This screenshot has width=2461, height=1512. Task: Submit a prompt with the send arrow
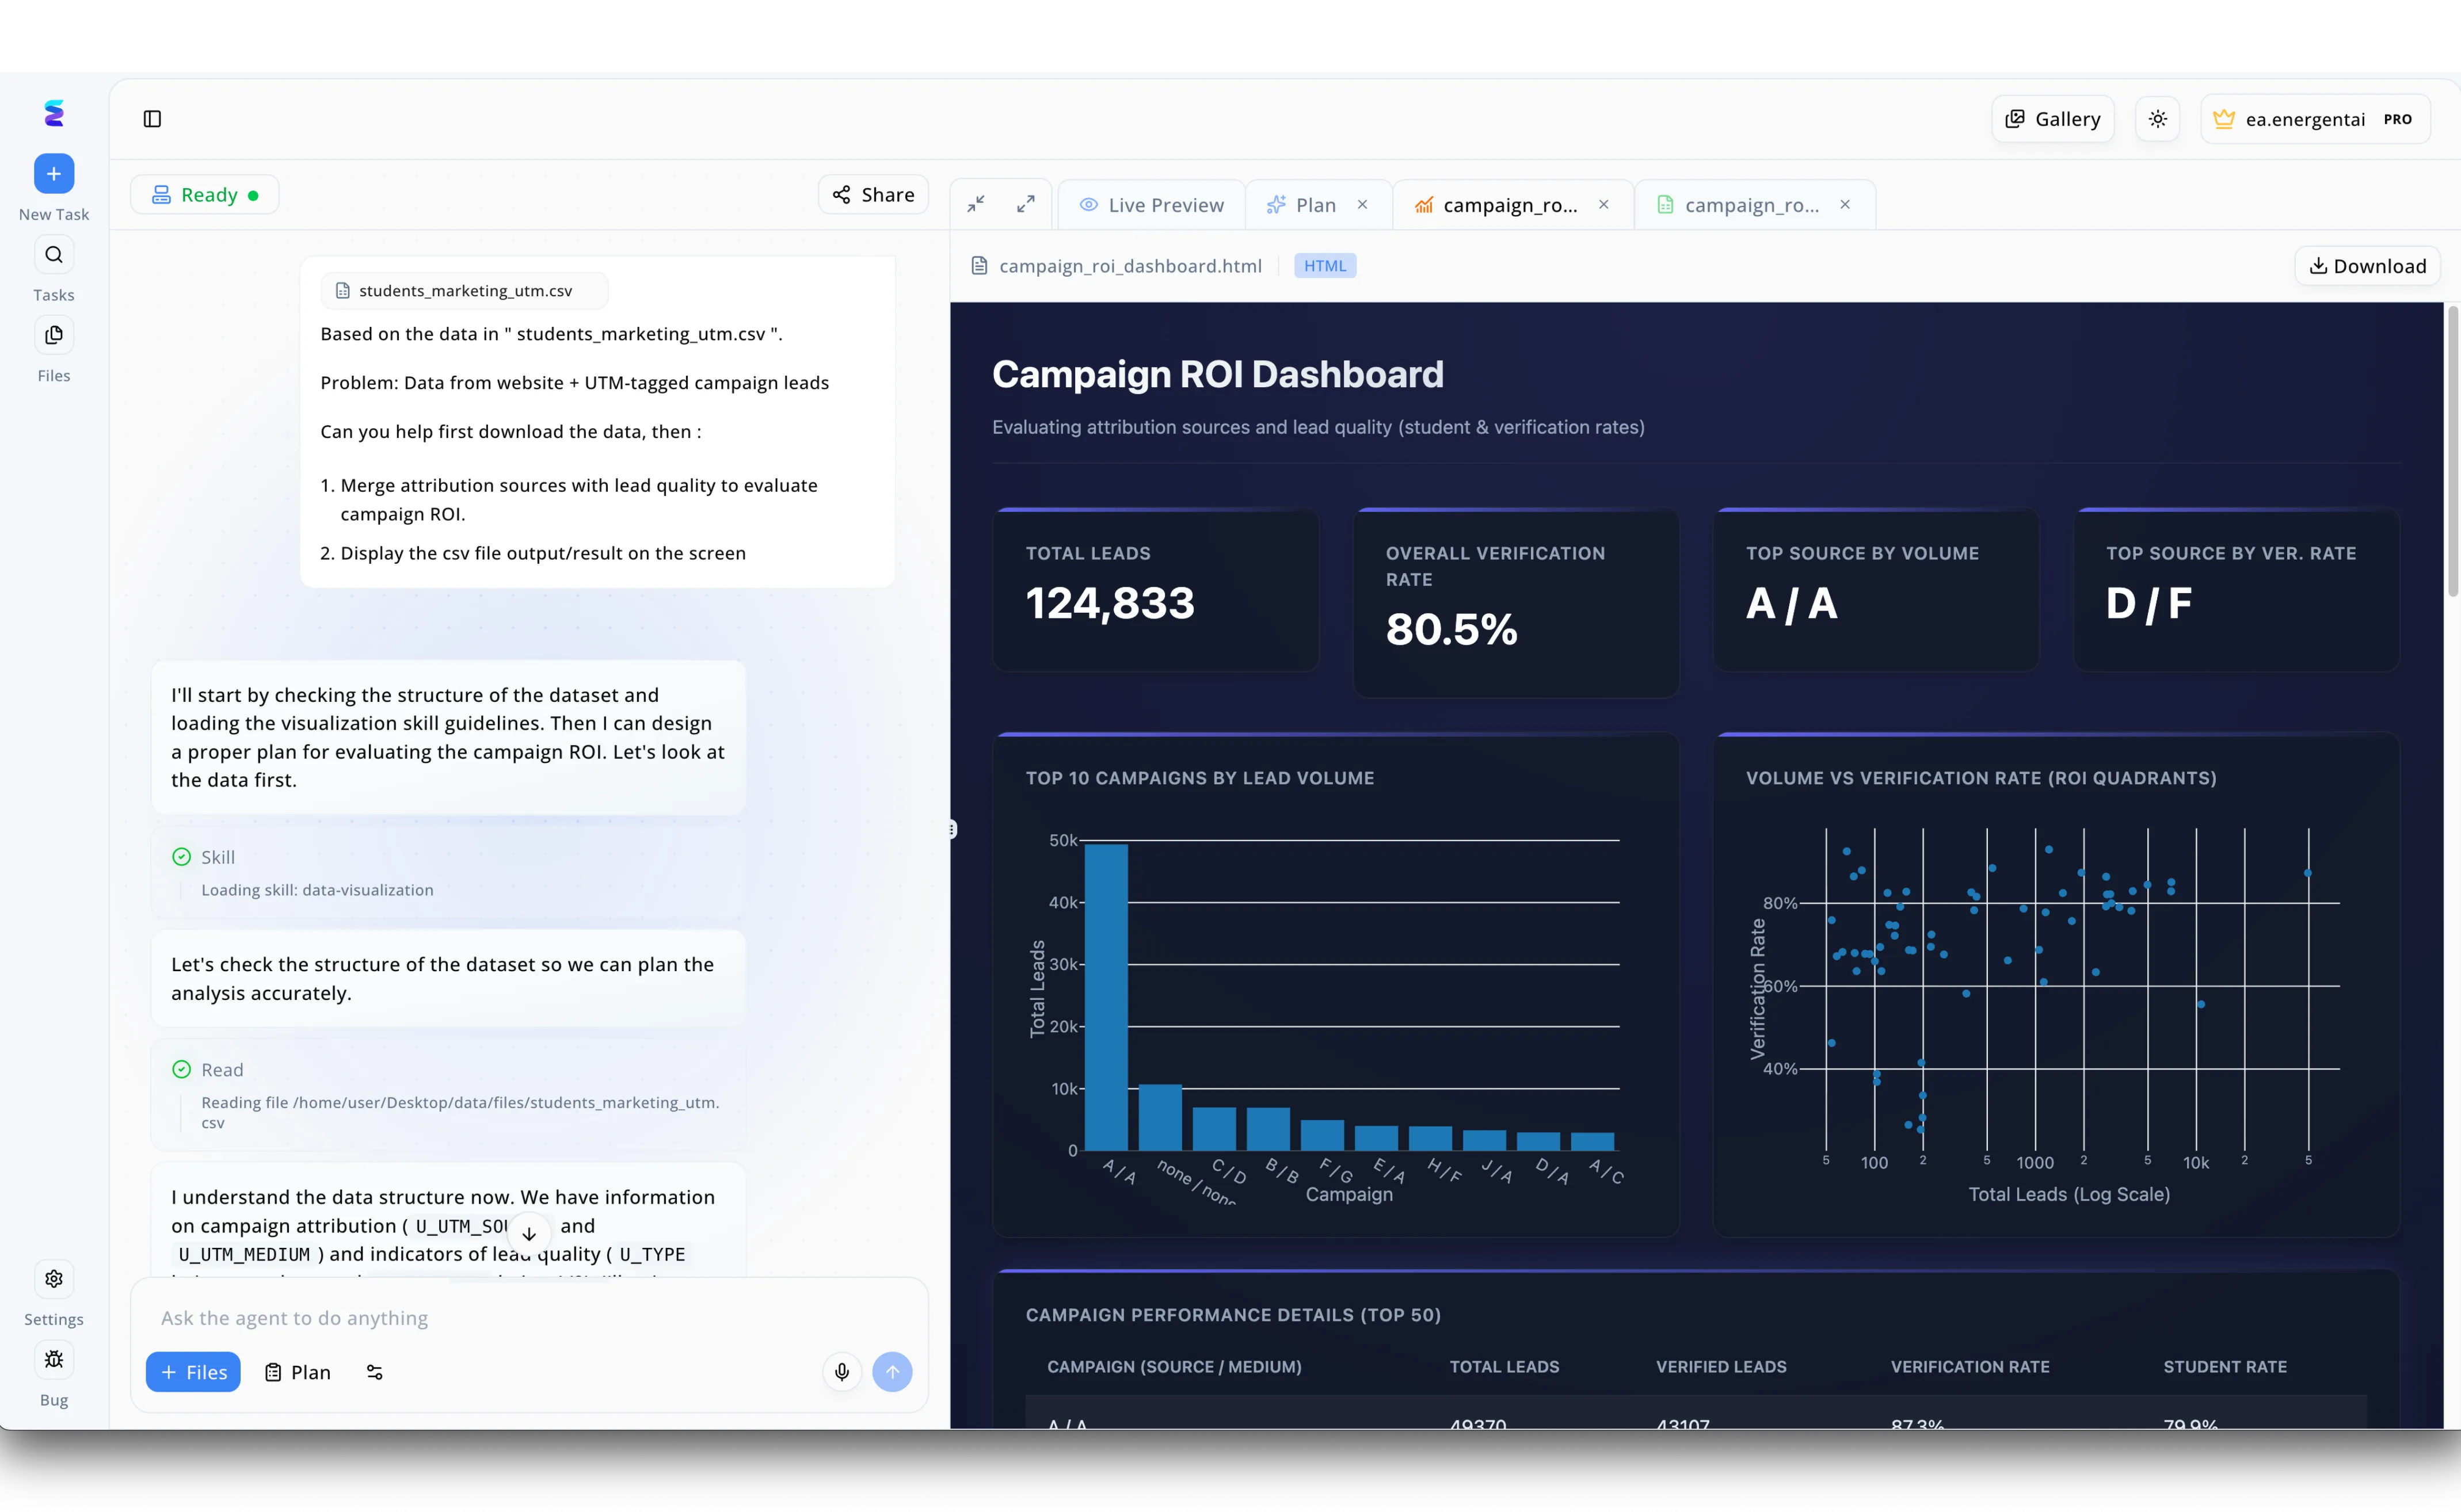click(893, 1372)
